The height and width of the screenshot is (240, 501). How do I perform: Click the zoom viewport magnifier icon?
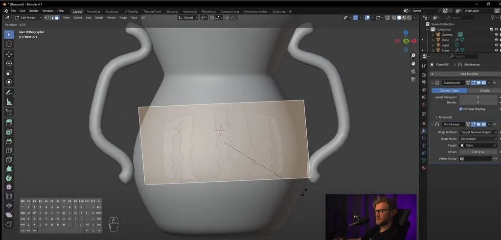(413, 56)
